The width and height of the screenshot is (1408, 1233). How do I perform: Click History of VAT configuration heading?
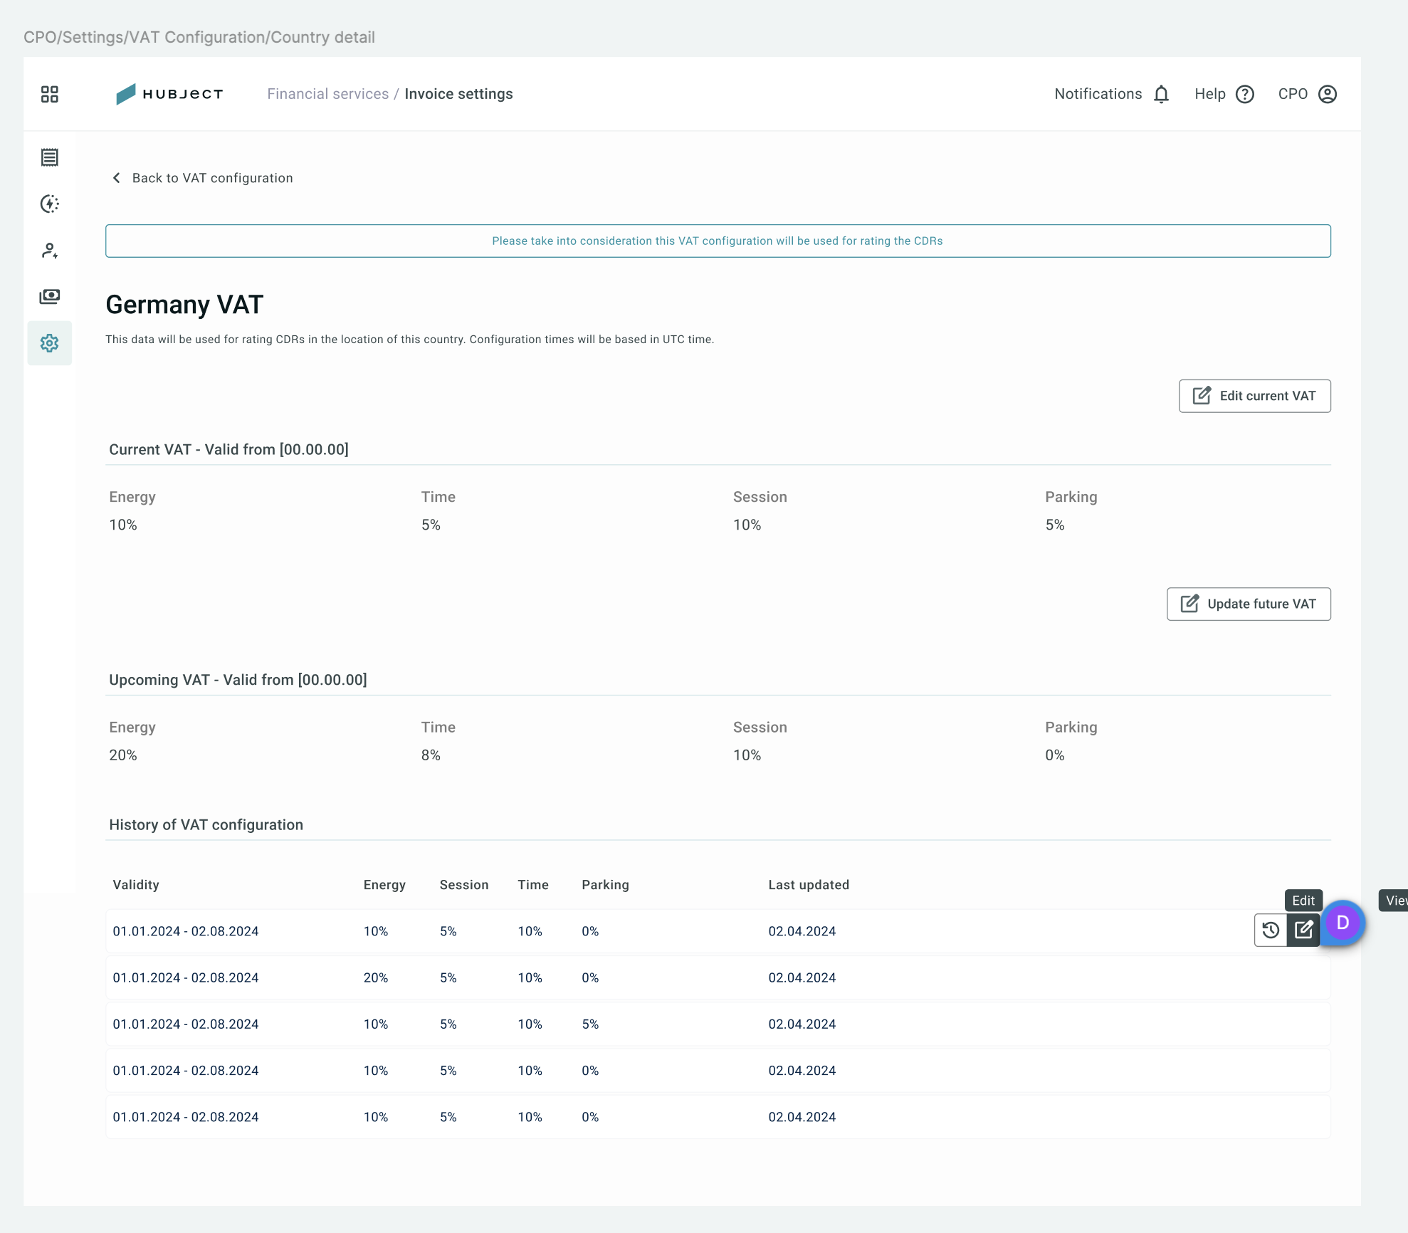[x=206, y=825]
